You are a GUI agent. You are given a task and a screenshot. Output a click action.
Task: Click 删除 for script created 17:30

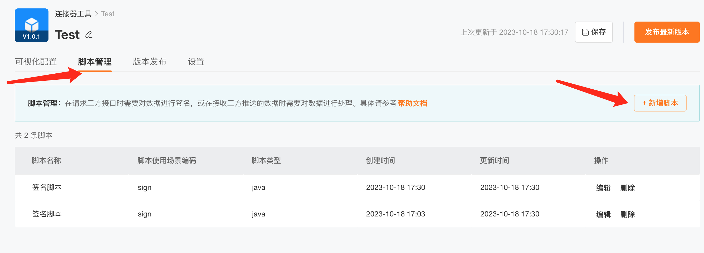(628, 188)
